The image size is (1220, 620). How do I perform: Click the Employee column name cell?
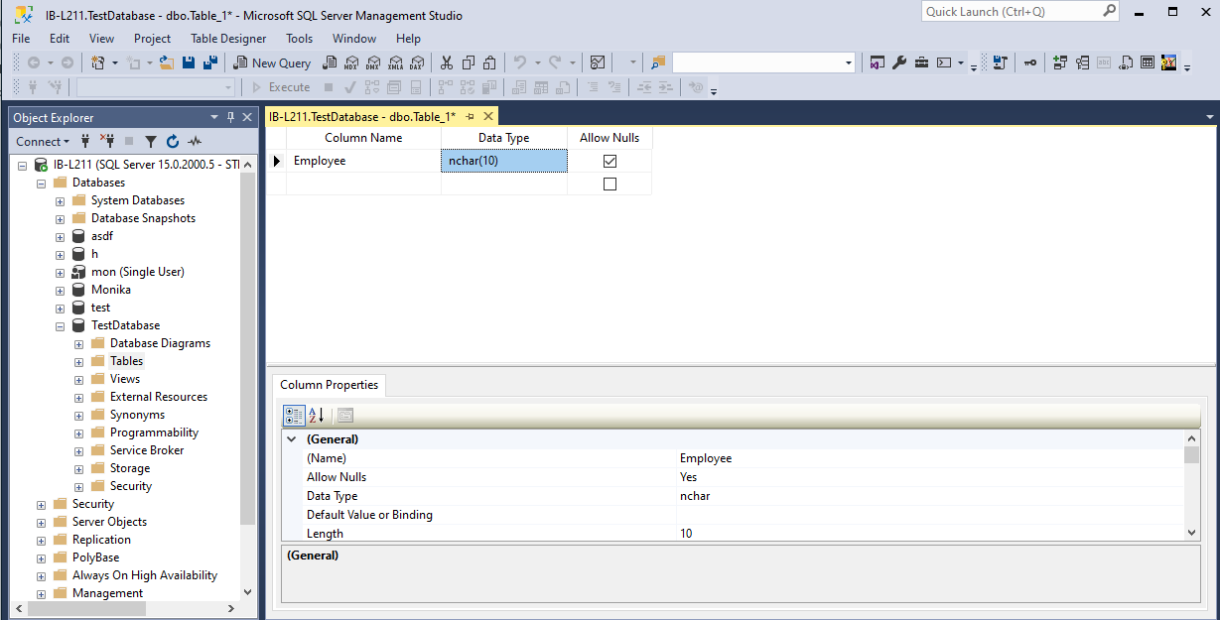tap(363, 161)
